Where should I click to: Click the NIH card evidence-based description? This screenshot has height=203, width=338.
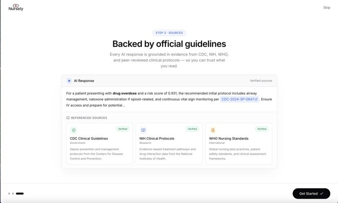pos(167,154)
